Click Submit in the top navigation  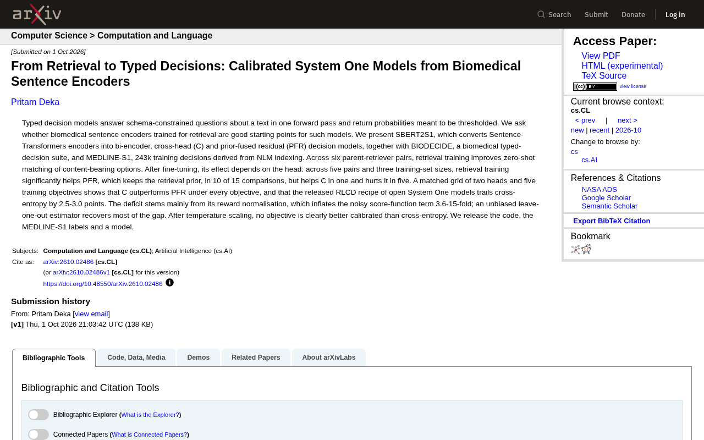pyautogui.click(x=596, y=14)
